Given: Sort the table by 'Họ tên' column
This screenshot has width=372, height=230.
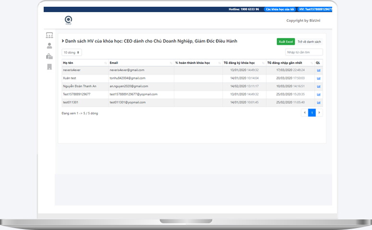Looking at the screenshot, I should pyautogui.click(x=84, y=63).
